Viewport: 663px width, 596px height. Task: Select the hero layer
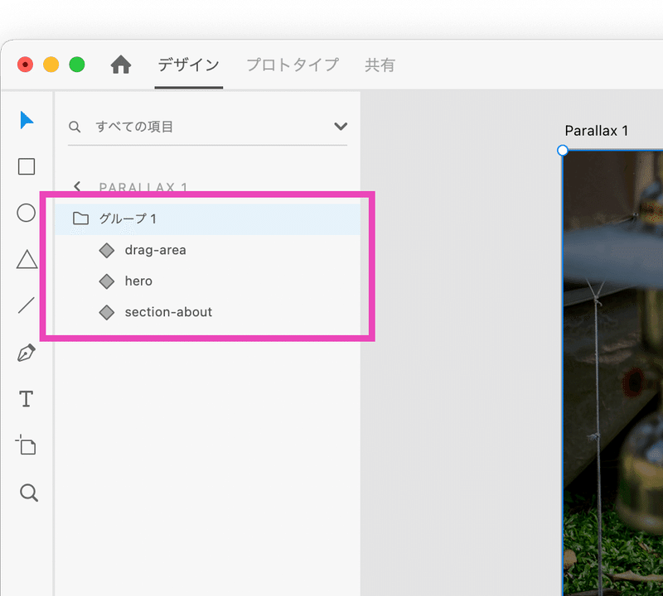tap(208, 281)
